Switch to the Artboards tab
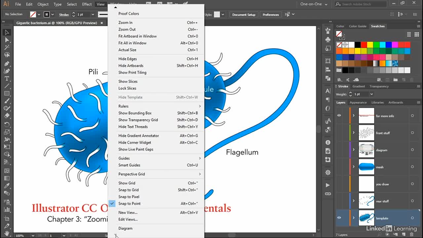This screenshot has height=238, width=423. point(395,102)
